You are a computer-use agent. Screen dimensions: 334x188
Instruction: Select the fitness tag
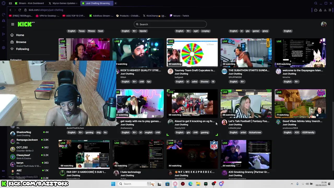coord(91,31)
